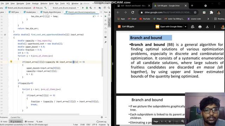
Task: Click Chrome address bar URL
Action: pos(168,13)
